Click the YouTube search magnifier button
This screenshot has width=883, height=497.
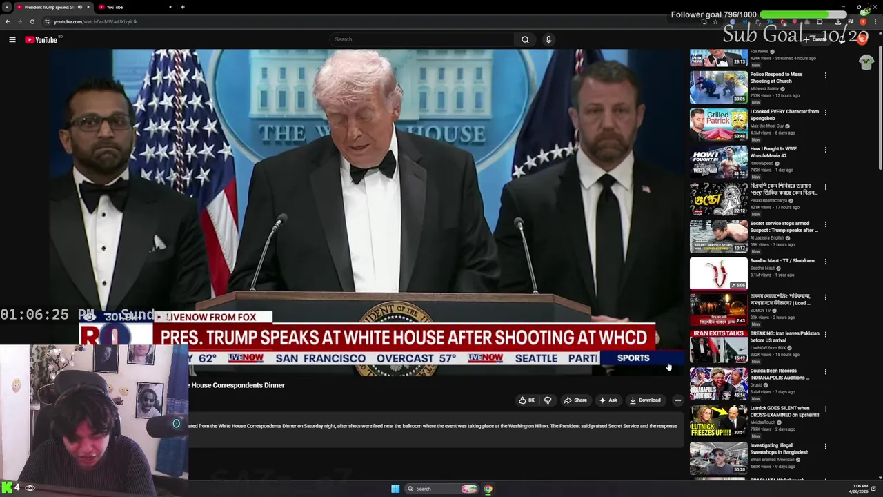pyautogui.click(x=525, y=39)
